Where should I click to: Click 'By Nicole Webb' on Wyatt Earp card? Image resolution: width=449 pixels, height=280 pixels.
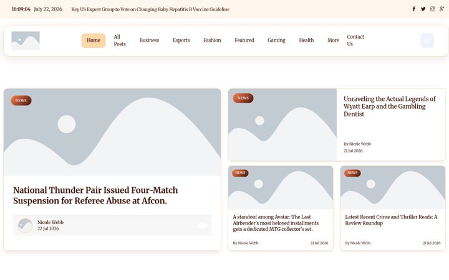click(357, 144)
